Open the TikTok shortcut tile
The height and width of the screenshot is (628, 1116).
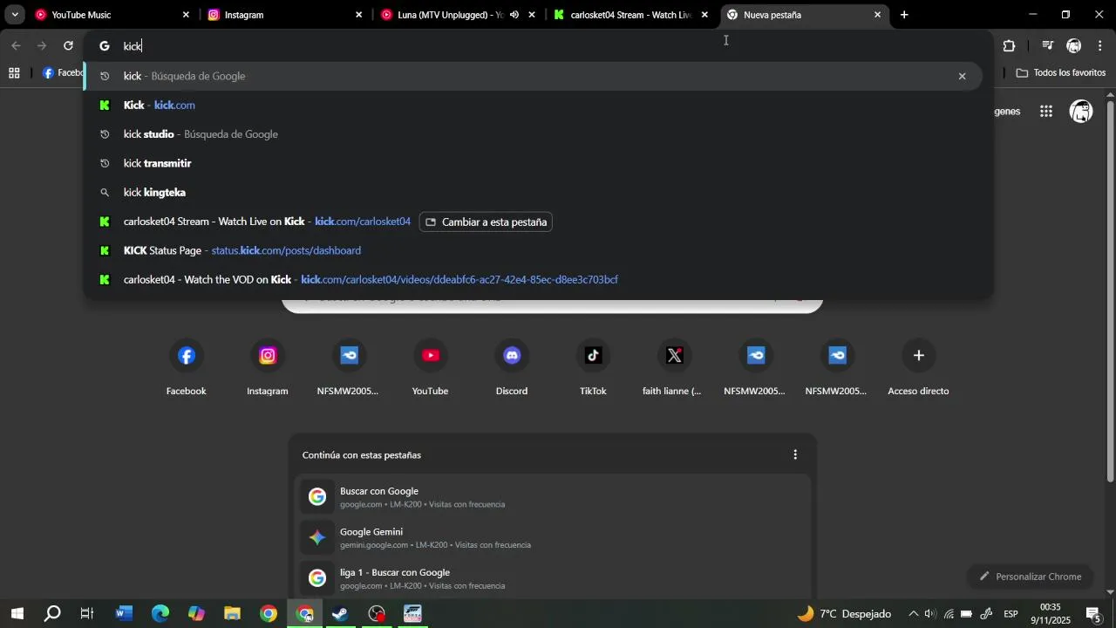pos(593,367)
